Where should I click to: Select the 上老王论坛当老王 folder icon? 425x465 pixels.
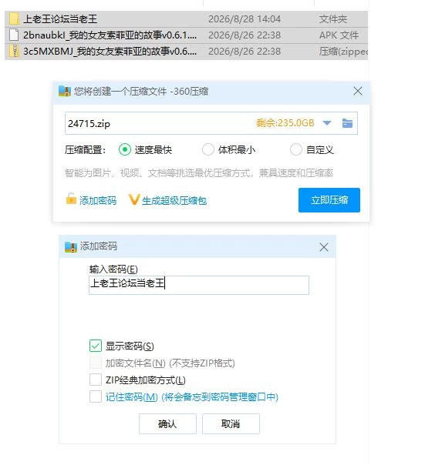pyautogui.click(x=14, y=18)
